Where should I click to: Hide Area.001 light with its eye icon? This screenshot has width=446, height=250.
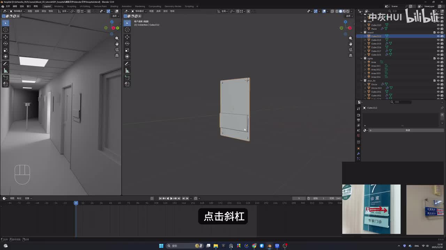pos(438,66)
